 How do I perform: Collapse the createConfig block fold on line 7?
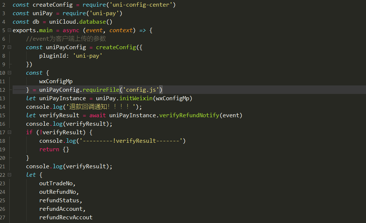pyautogui.click(x=9, y=47)
